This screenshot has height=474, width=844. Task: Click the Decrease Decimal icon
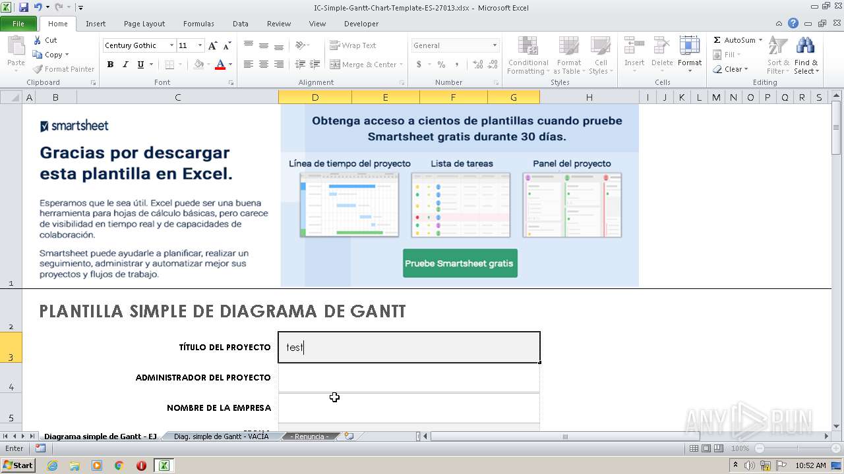pos(494,65)
